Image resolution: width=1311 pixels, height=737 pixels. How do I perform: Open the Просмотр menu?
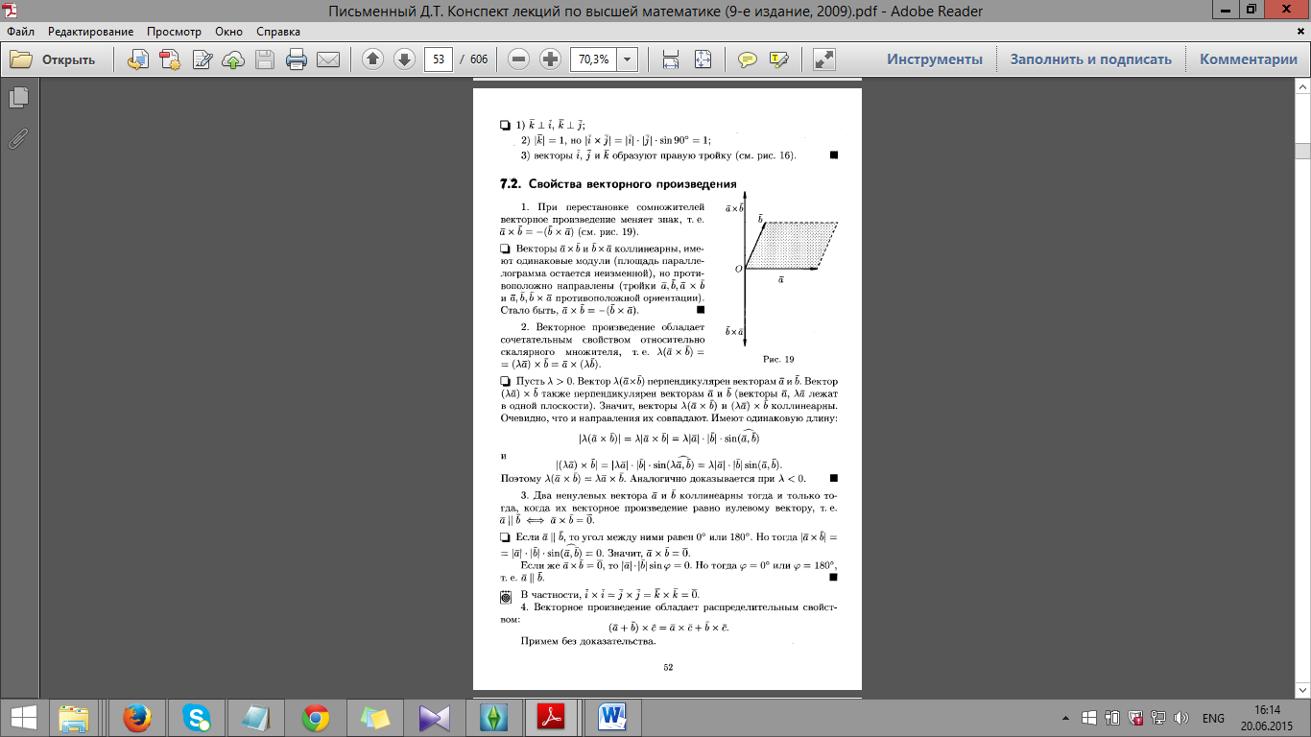pos(174,31)
